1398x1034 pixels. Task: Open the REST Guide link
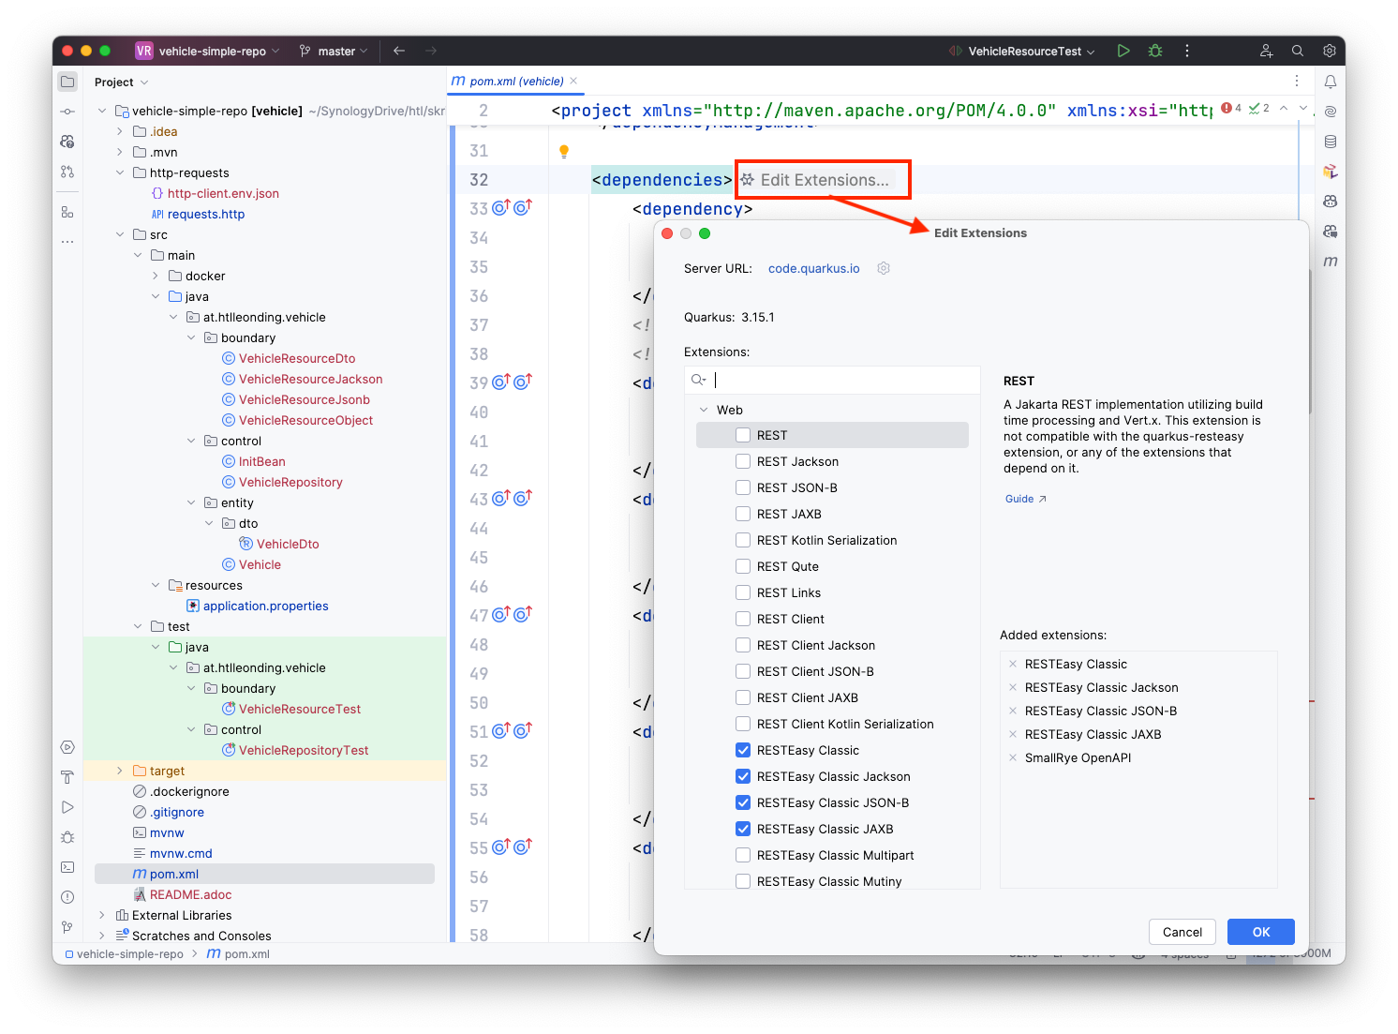[x=1025, y=499]
